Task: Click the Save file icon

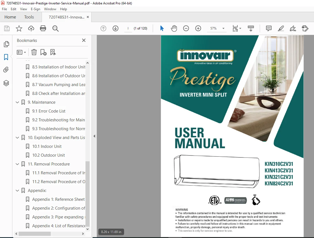Action: coord(7,28)
